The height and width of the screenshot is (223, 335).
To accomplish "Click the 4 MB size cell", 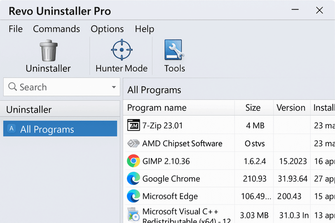I will tap(255, 125).
